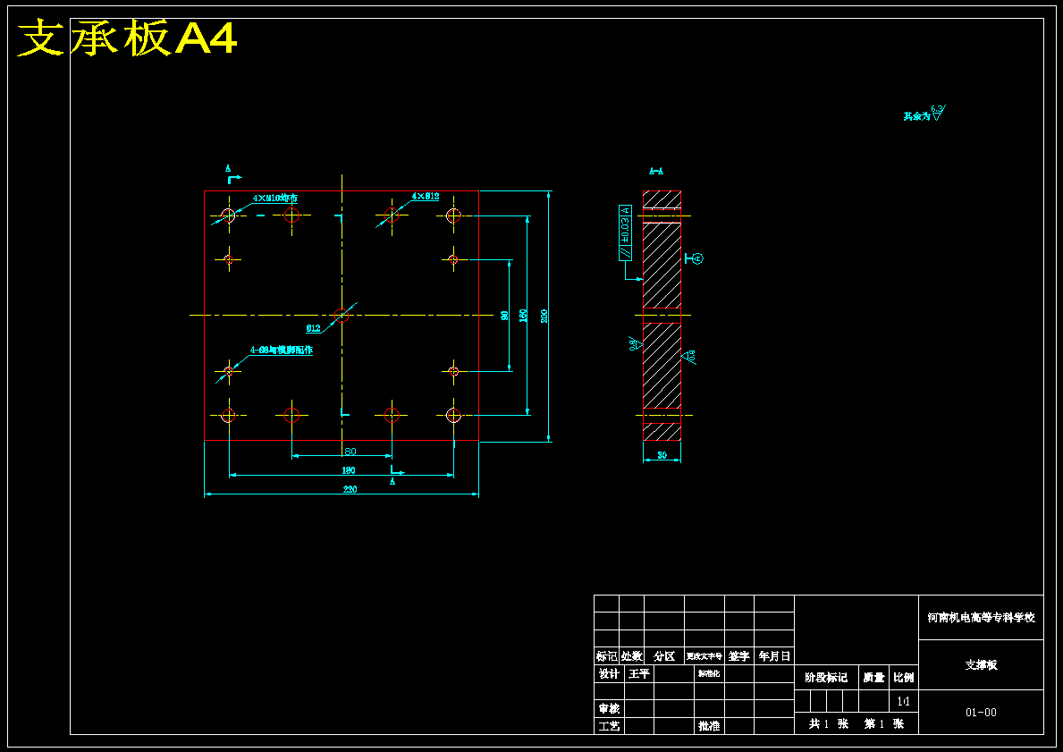Click the 设计 row label
This screenshot has width=1063, height=752.
[609, 674]
